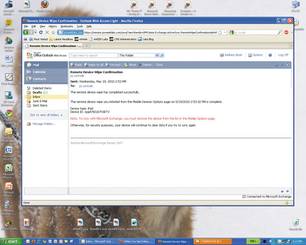306x245 pixels.
Task: Move the message using the Move button
Action: [130, 65]
